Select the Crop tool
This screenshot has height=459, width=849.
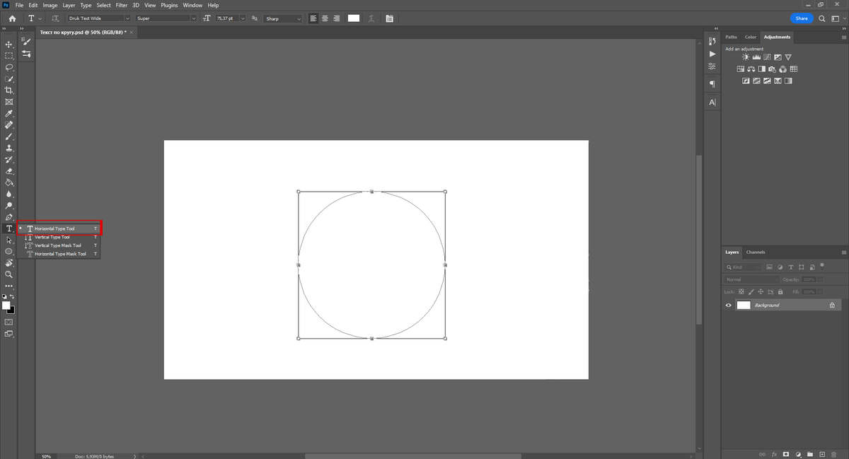[9, 90]
